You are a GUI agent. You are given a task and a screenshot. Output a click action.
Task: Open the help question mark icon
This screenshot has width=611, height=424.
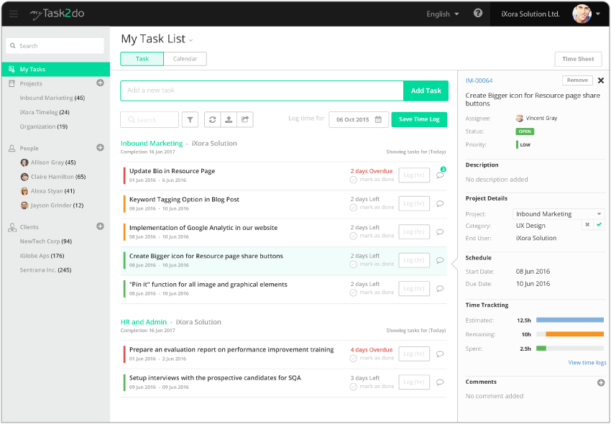(477, 13)
